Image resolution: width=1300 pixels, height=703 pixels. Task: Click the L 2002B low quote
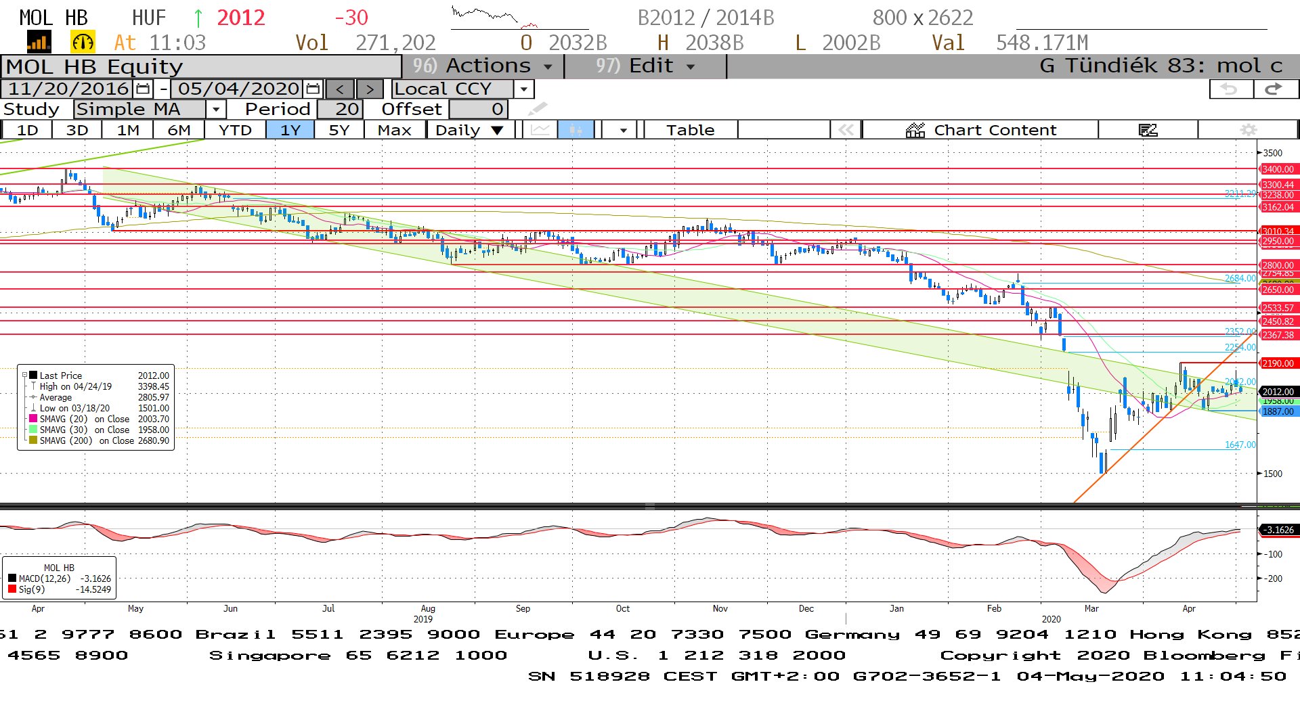coord(838,43)
